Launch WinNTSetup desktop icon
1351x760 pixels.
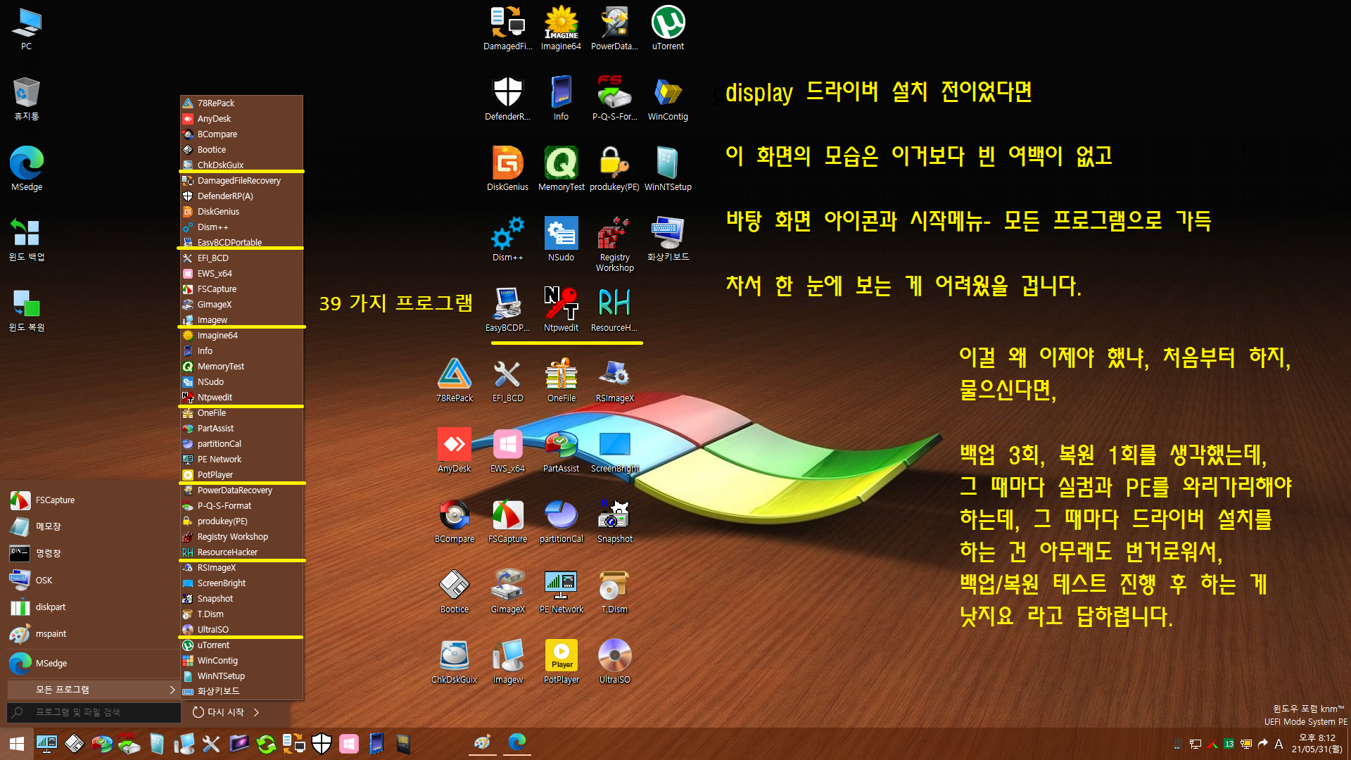point(668,169)
